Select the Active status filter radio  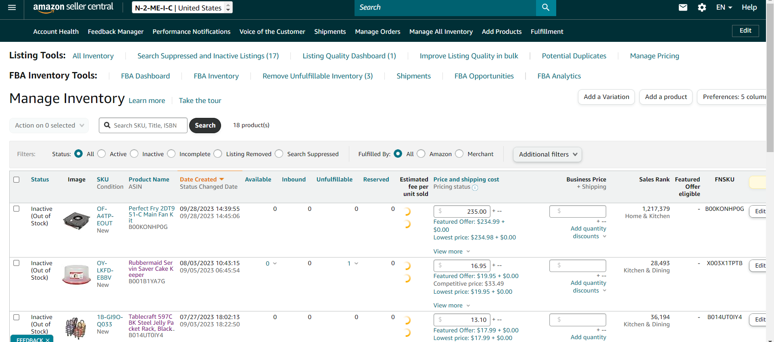click(x=102, y=154)
